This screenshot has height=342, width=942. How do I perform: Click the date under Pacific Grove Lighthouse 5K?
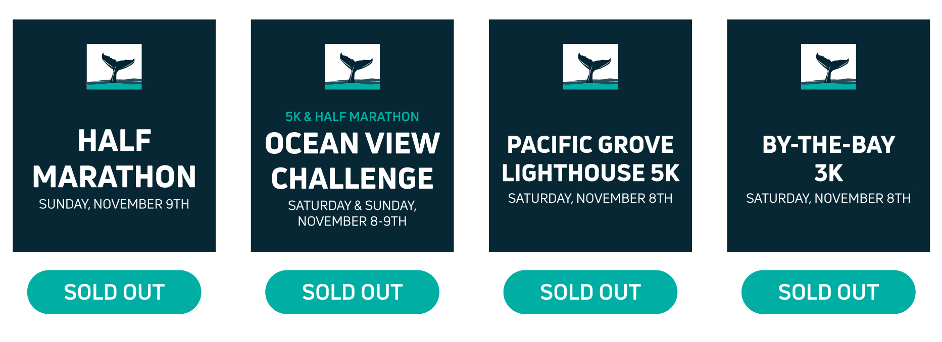pos(590,199)
